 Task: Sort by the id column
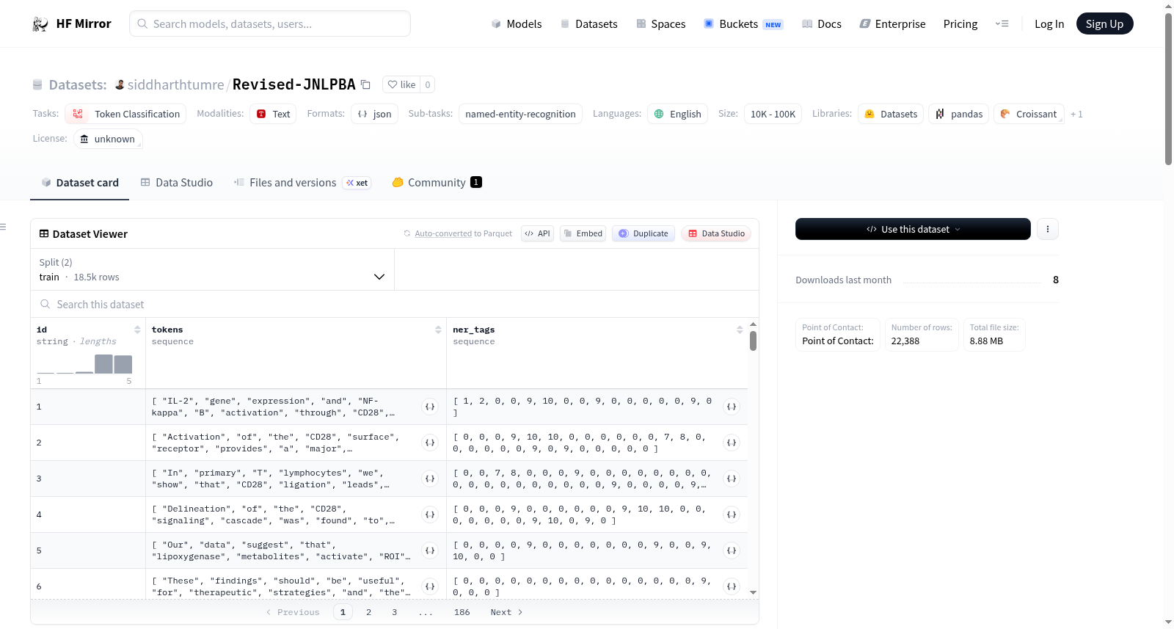137,330
